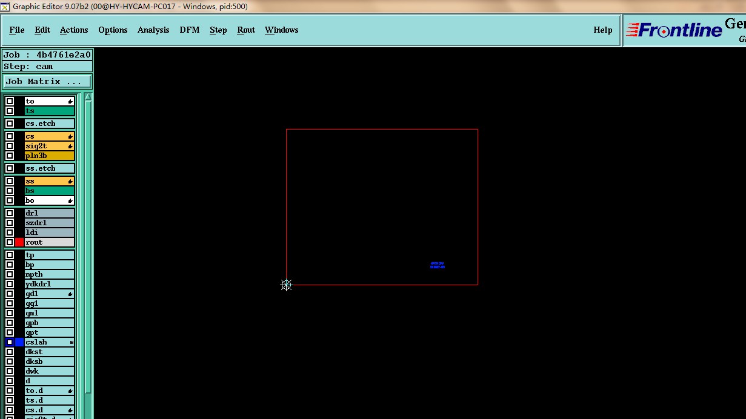Image resolution: width=746 pixels, height=419 pixels.
Task: Select the 'drl' layer name
Action: (x=50, y=213)
